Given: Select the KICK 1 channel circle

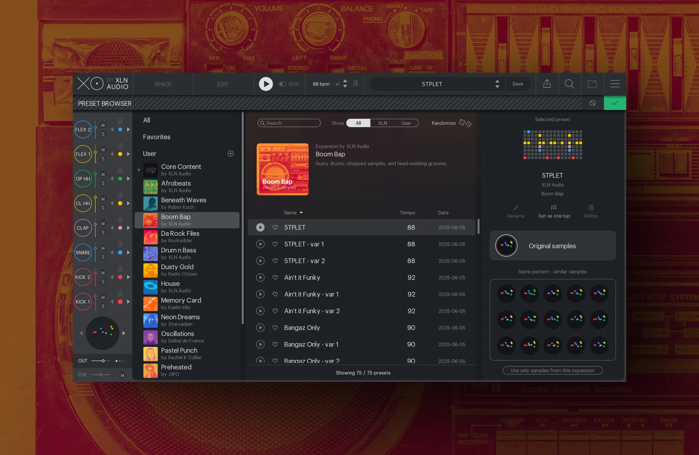Looking at the screenshot, I should point(83,302).
